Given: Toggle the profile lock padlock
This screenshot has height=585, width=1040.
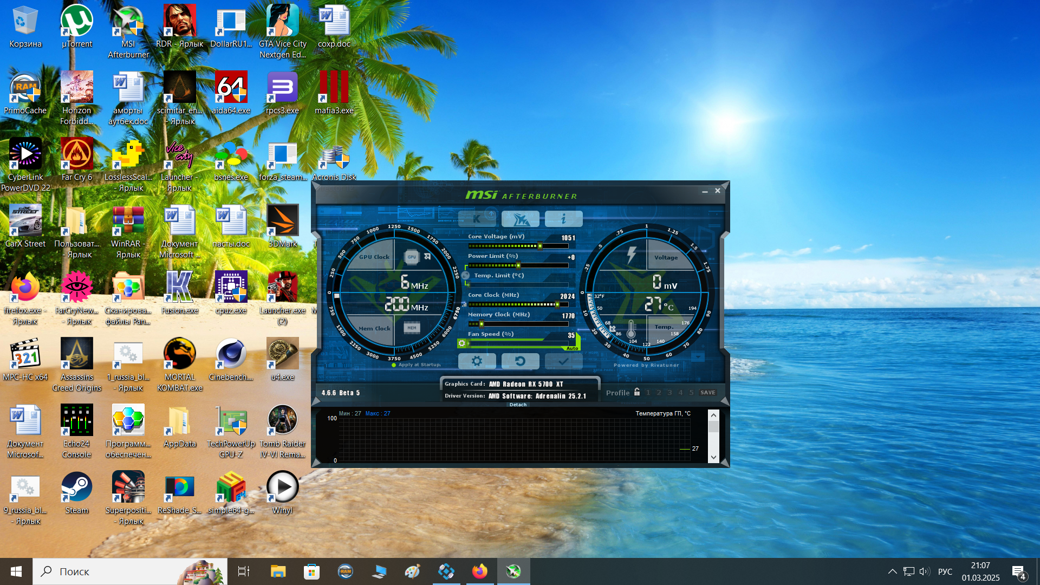Looking at the screenshot, I should tap(637, 392).
